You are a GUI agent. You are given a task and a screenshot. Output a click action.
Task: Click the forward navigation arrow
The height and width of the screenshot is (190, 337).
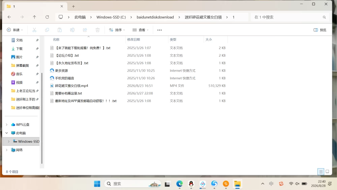point(22,17)
